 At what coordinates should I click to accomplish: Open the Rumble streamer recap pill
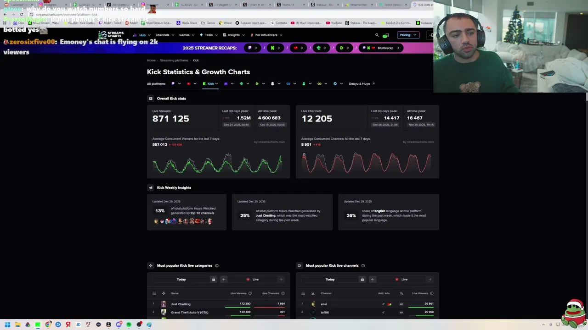click(344, 48)
